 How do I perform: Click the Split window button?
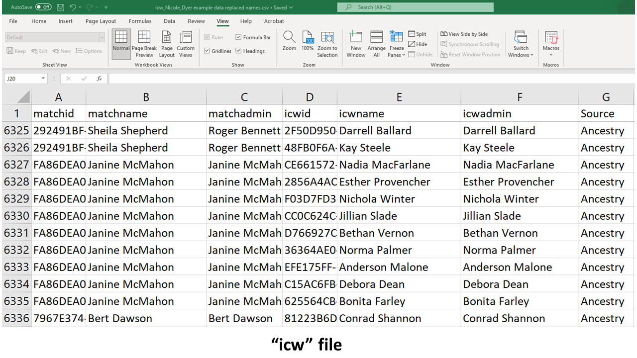pos(417,34)
